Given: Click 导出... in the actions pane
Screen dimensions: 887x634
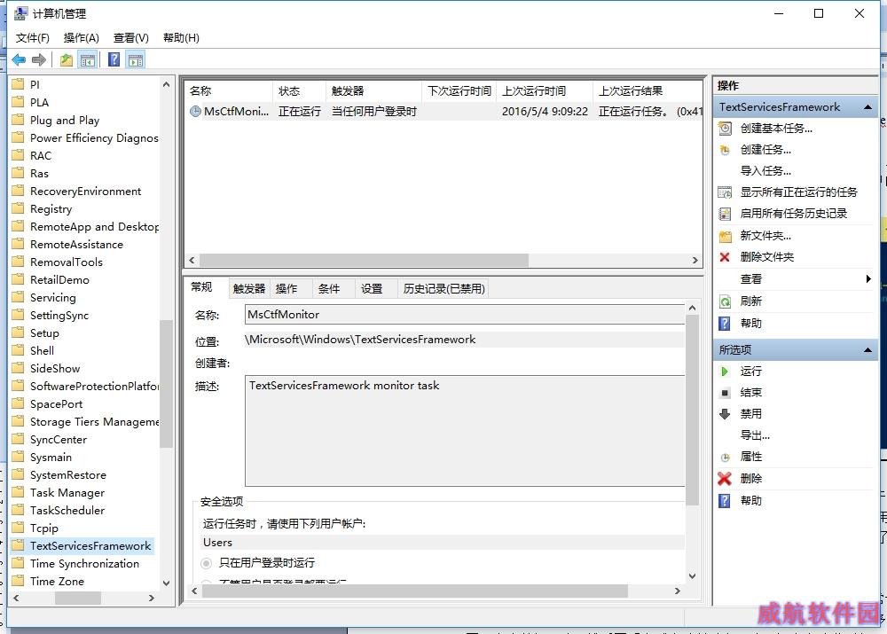Looking at the screenshot, I should coord(755,435).
